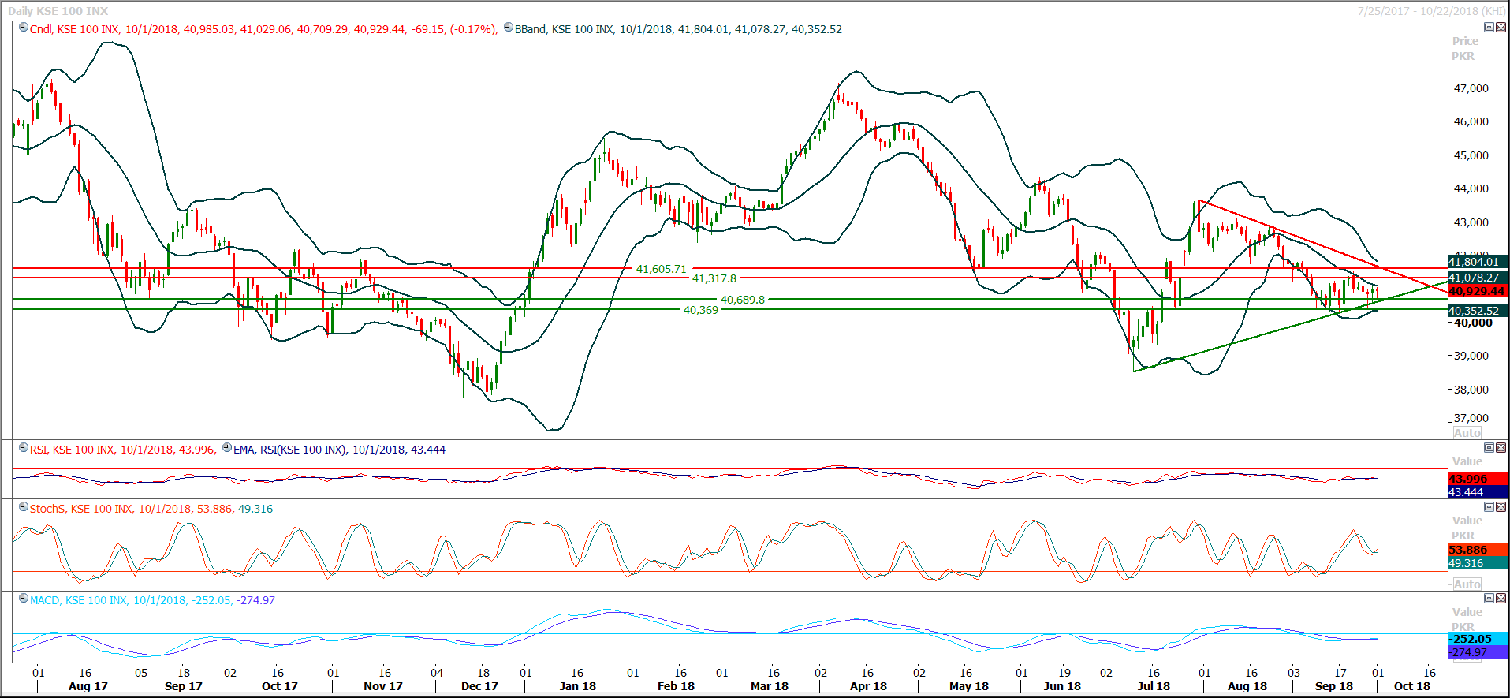Minimize the RSI indicator panel
Viewport: 1510px width, 698px height.
(x=1489, y=448)
